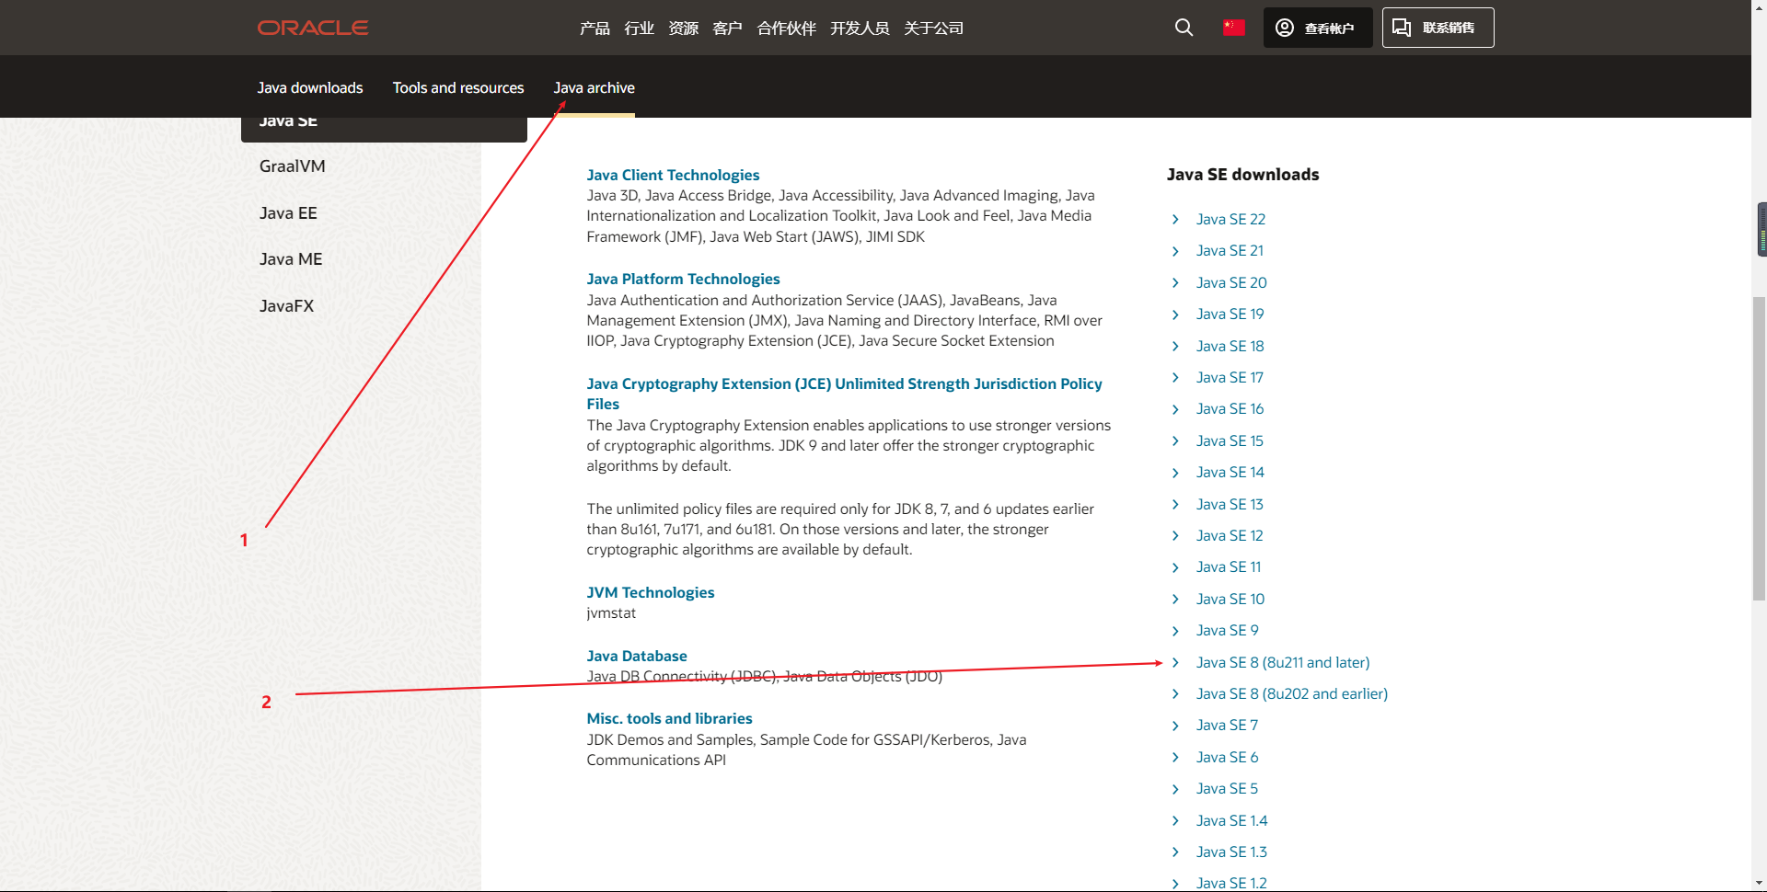This screenshot has height=892, width=1767.
Task: Click the scrollbar down arrow
Action: click(1759, 884)
